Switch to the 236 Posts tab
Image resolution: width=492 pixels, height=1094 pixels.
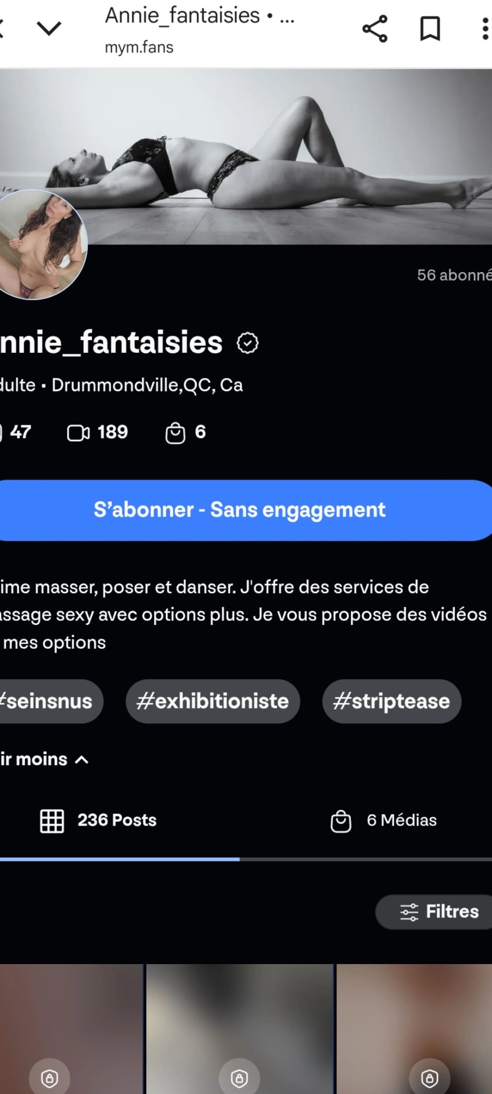pos(98,820)
